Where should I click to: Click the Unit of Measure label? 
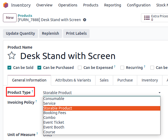[21, 135]
